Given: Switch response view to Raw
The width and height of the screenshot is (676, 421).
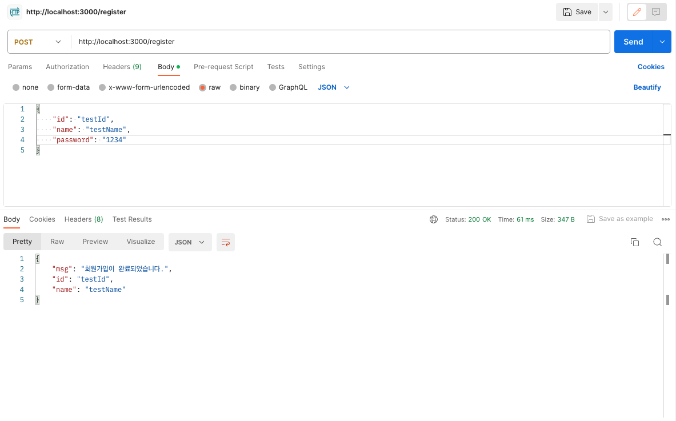Looking at the screenshot, I should (x=57, y=242).
